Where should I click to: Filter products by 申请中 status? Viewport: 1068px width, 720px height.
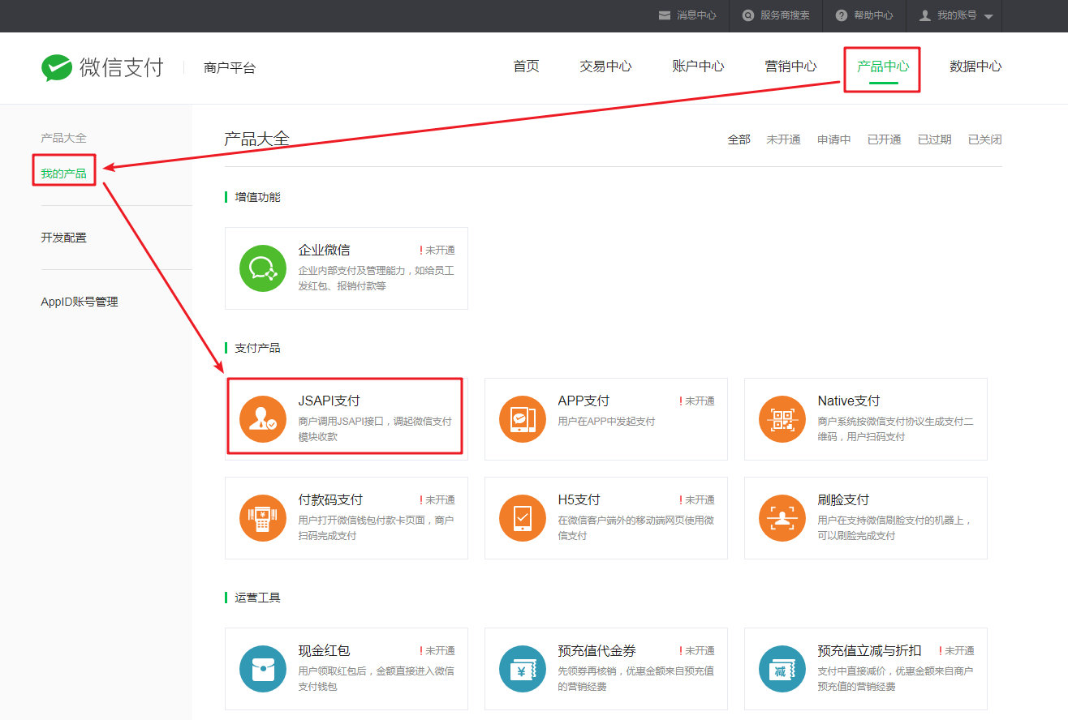tap(834, 139)
